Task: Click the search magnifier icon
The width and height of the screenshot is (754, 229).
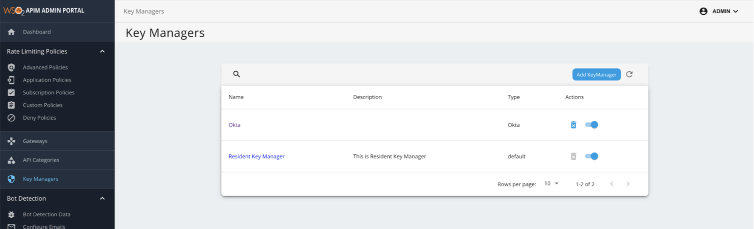Action: tap(236, 74)
